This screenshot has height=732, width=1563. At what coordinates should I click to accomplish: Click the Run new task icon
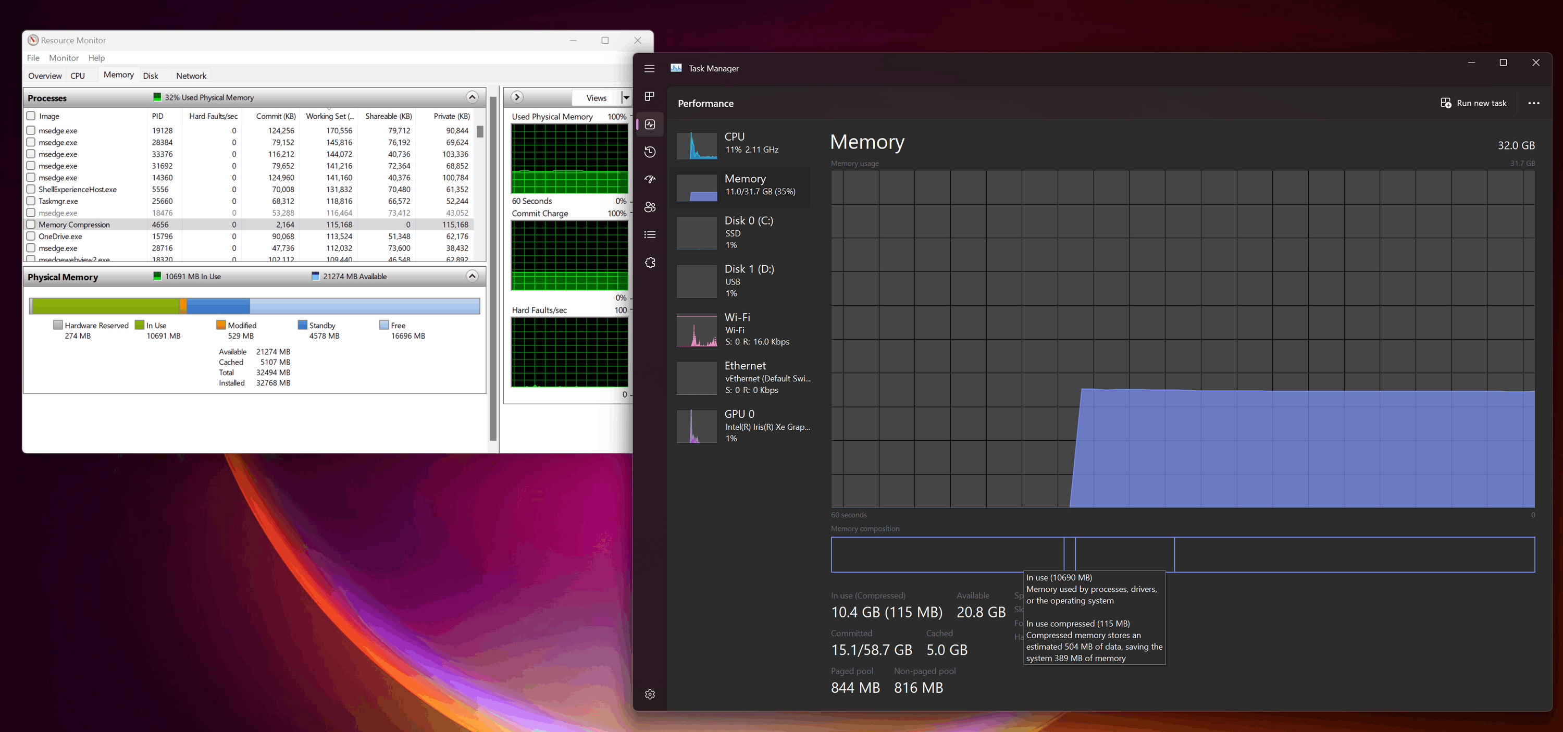(1446, 103)
